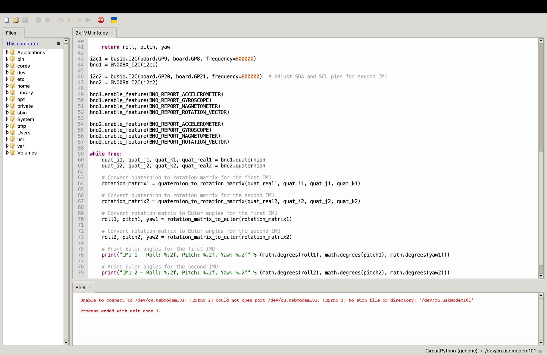The width and height of the screenshot is (547, 355).
Task: Select the tmp folder row
Action: (33, 126)
